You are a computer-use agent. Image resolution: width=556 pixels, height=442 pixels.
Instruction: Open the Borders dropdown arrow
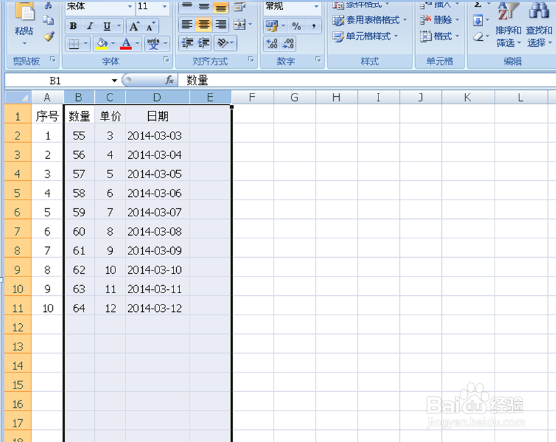85,44
